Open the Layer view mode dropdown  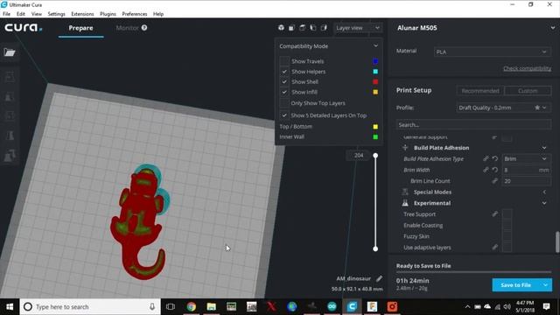(x=358, y=28)
